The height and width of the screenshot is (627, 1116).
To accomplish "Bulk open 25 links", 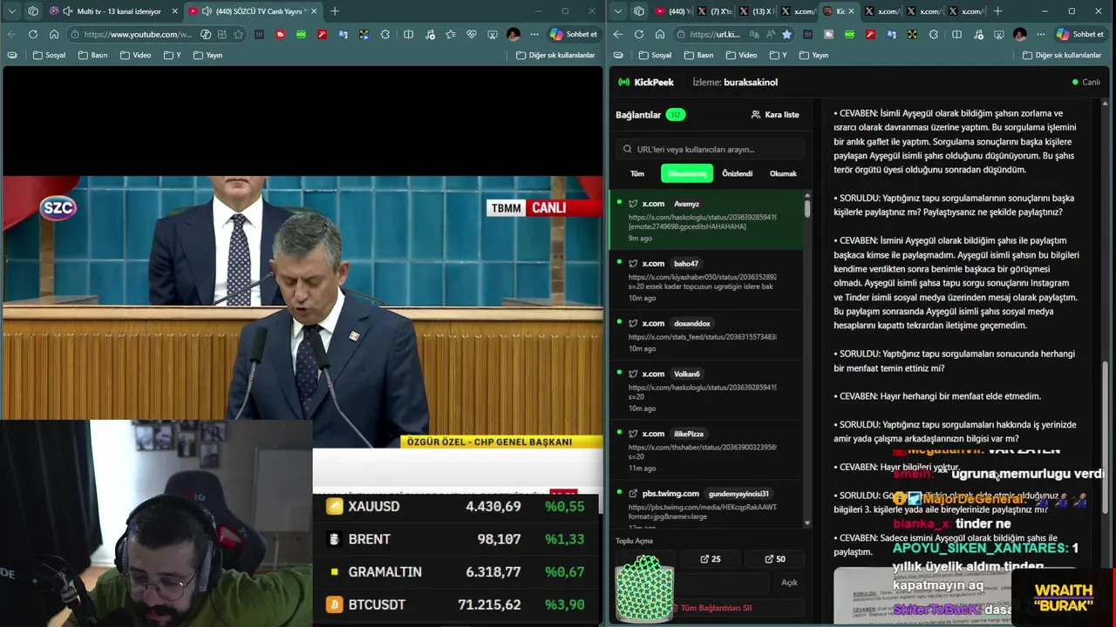I will 711,559.
